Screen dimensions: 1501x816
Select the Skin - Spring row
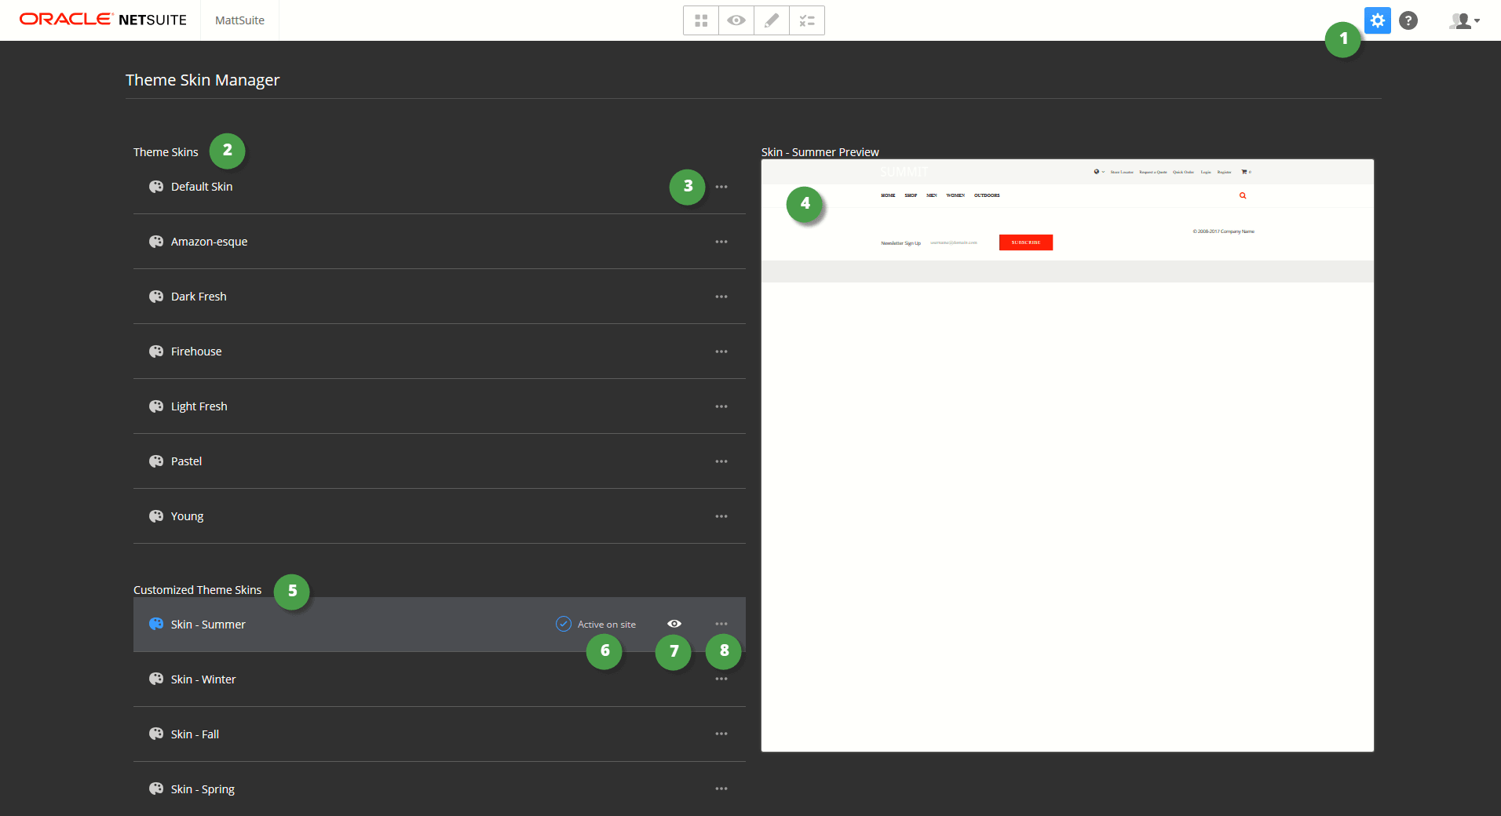click(440, 789)
